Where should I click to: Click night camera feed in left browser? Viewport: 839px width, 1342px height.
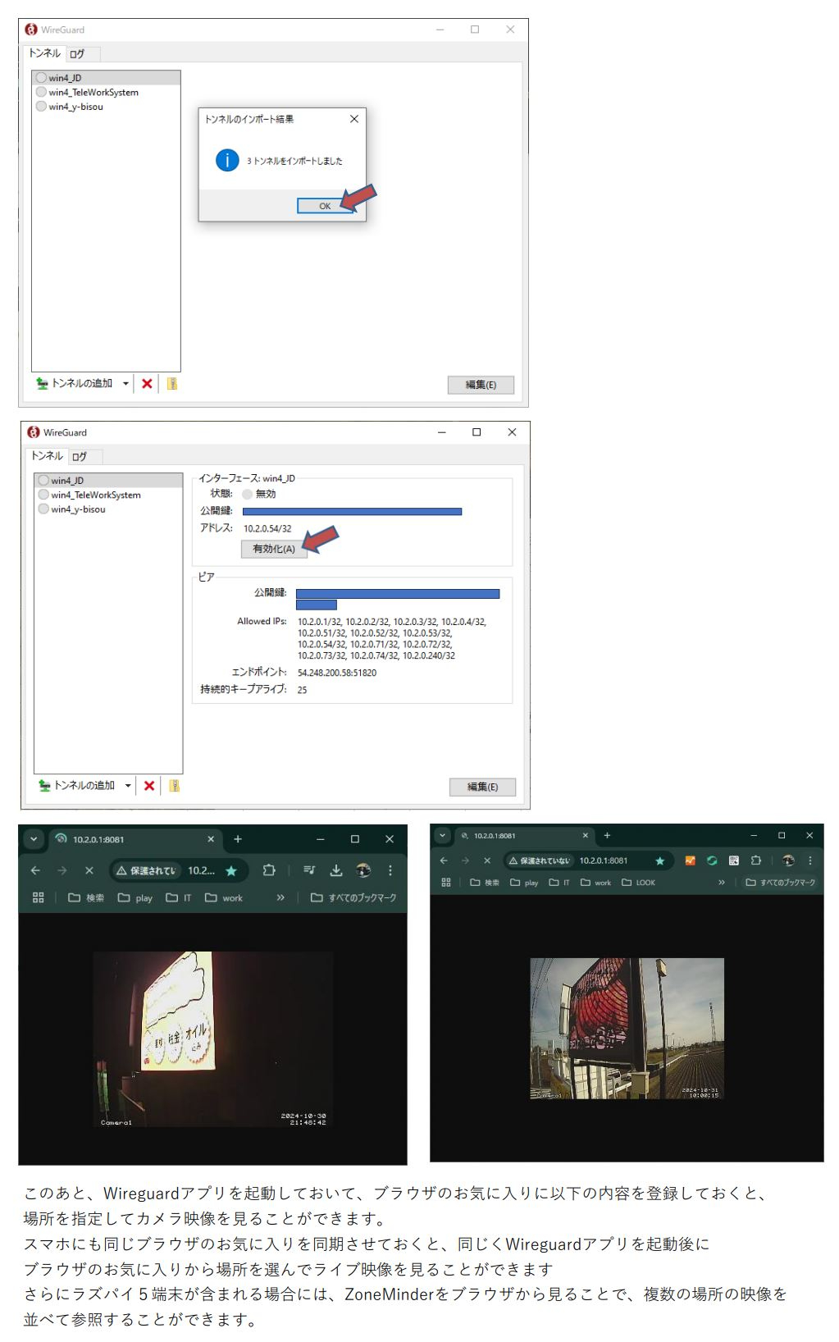tap(212, 1038)
